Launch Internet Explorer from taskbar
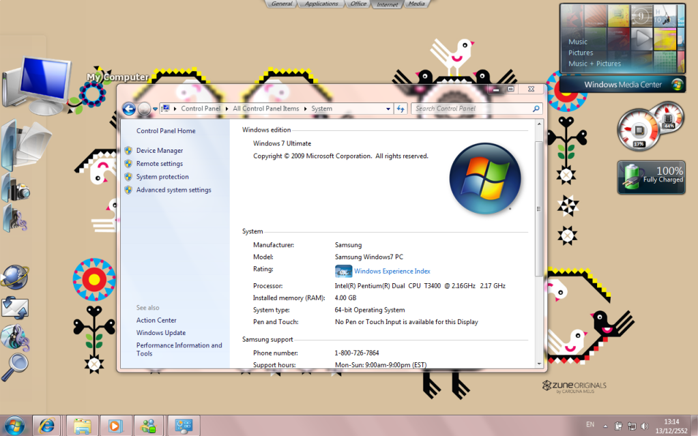The width and height of the screenshot is (698, 436). [47, 426]
